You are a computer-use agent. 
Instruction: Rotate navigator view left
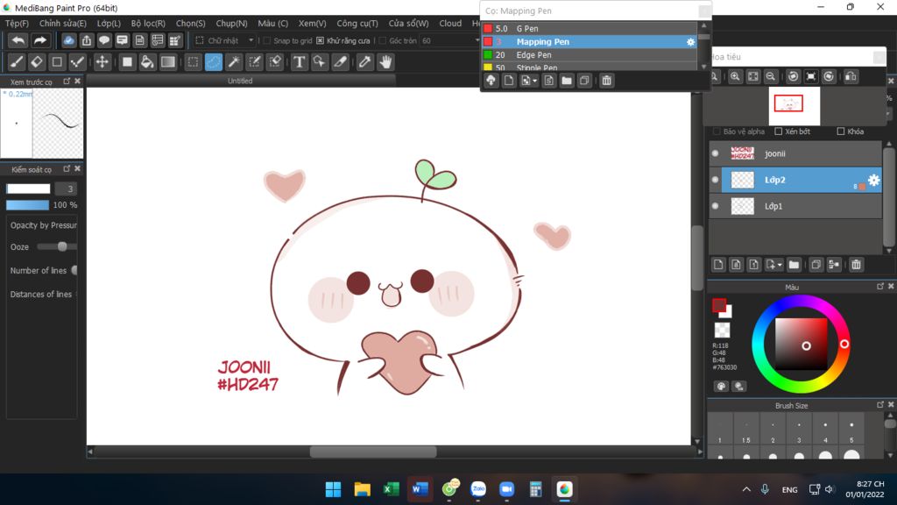[x=793, y=76]
